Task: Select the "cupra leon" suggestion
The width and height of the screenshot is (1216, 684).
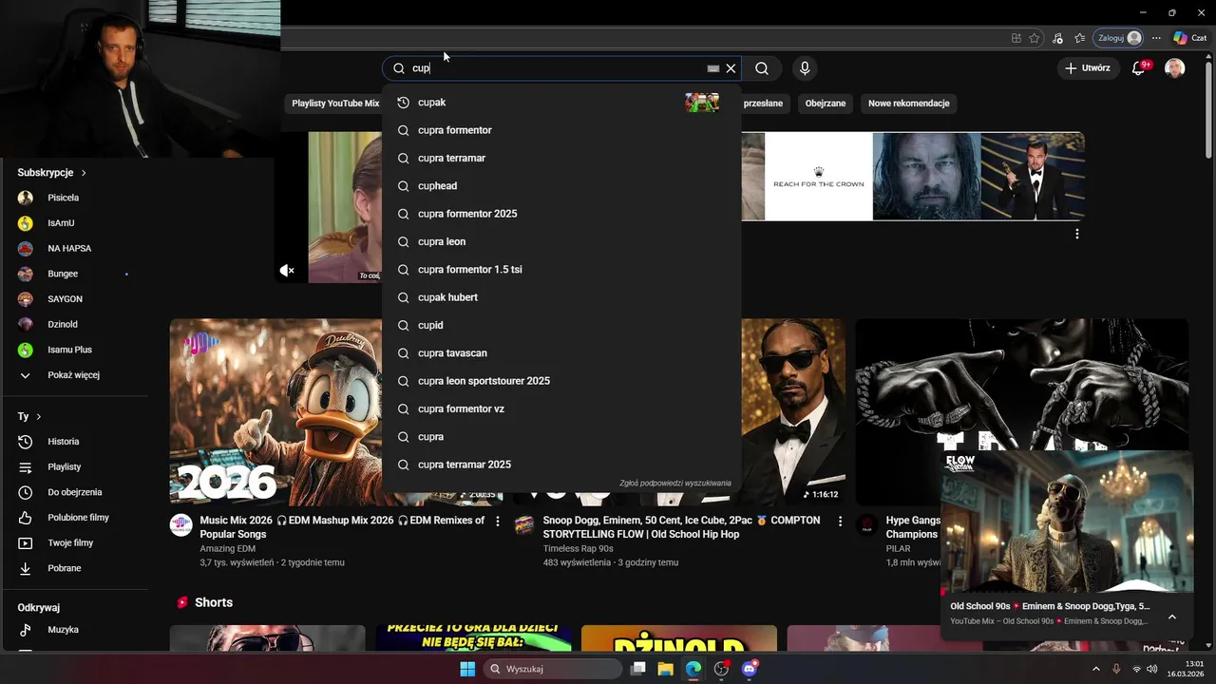Action: pos(561,241)
